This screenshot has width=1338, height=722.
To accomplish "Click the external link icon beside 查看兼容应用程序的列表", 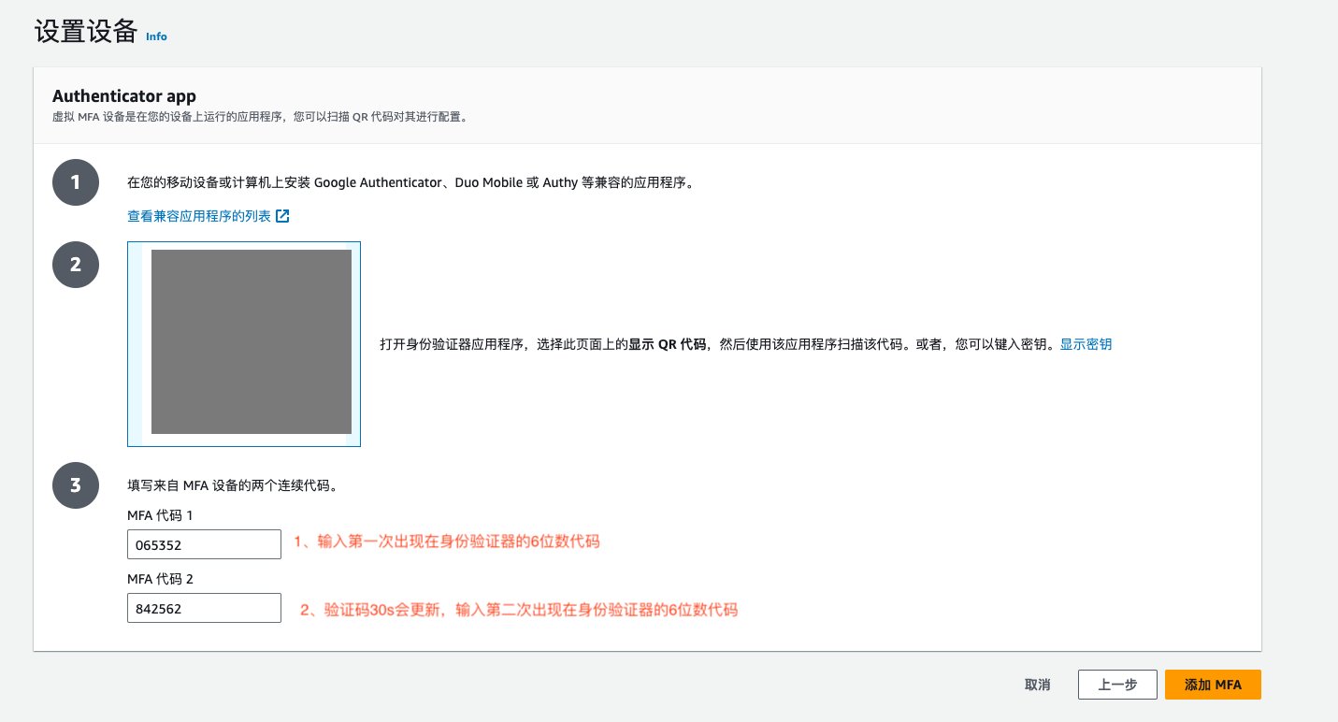I will point(282,215).
